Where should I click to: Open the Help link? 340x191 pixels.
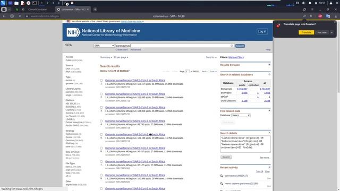tap(268, 50)
